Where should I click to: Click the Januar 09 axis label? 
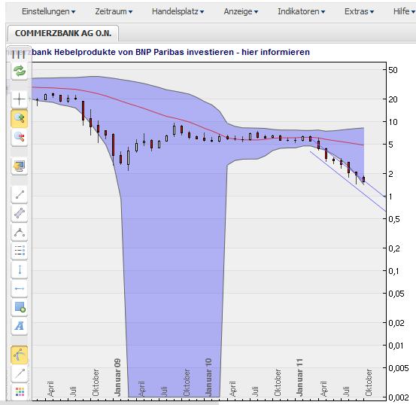point(117,377)
